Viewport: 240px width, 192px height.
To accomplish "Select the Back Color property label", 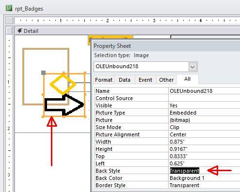I will [109, 178].
